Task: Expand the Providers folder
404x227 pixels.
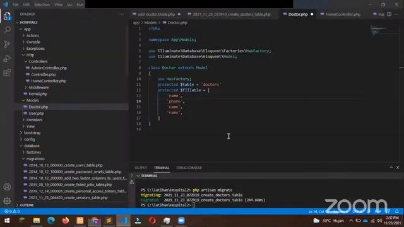Action: coord(34,120)
